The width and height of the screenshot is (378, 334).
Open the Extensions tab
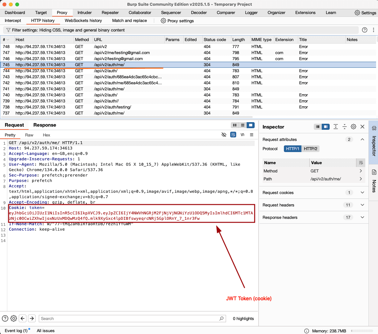(305, 12)
